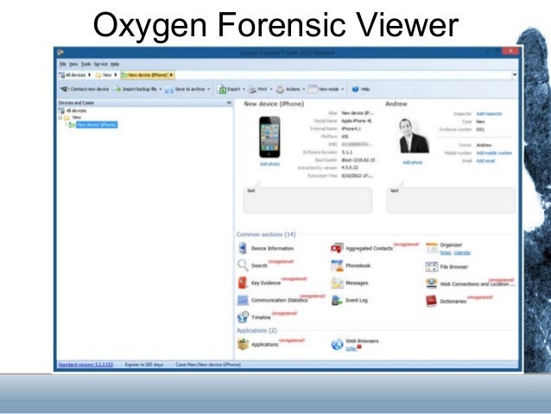Expand the Actions dropdown arrow
551x414 pixels.
pyautogui.click(x=304, y=89)
